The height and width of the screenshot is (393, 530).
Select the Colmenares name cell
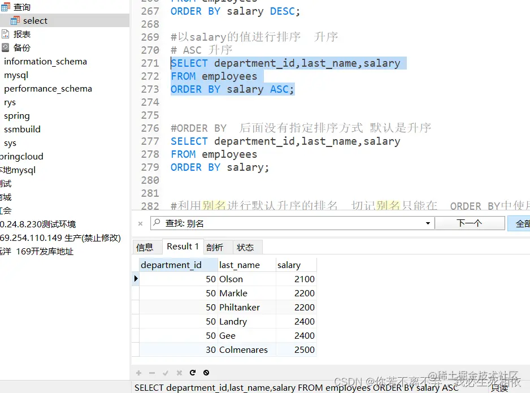pos(247,350)
